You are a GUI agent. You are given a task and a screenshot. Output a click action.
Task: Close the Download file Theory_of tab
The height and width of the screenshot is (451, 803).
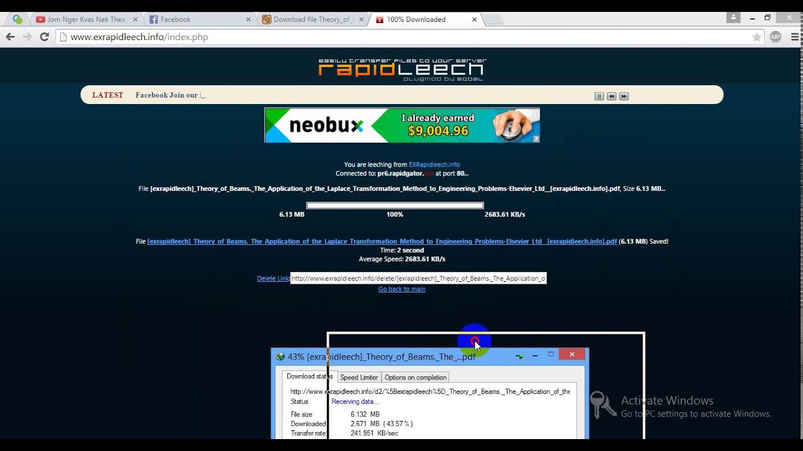point(361,19)
